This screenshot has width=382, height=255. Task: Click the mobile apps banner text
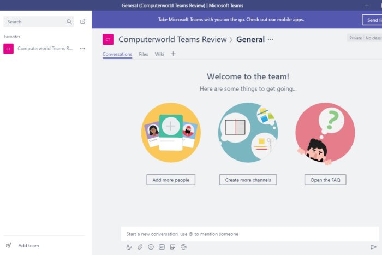231,20
